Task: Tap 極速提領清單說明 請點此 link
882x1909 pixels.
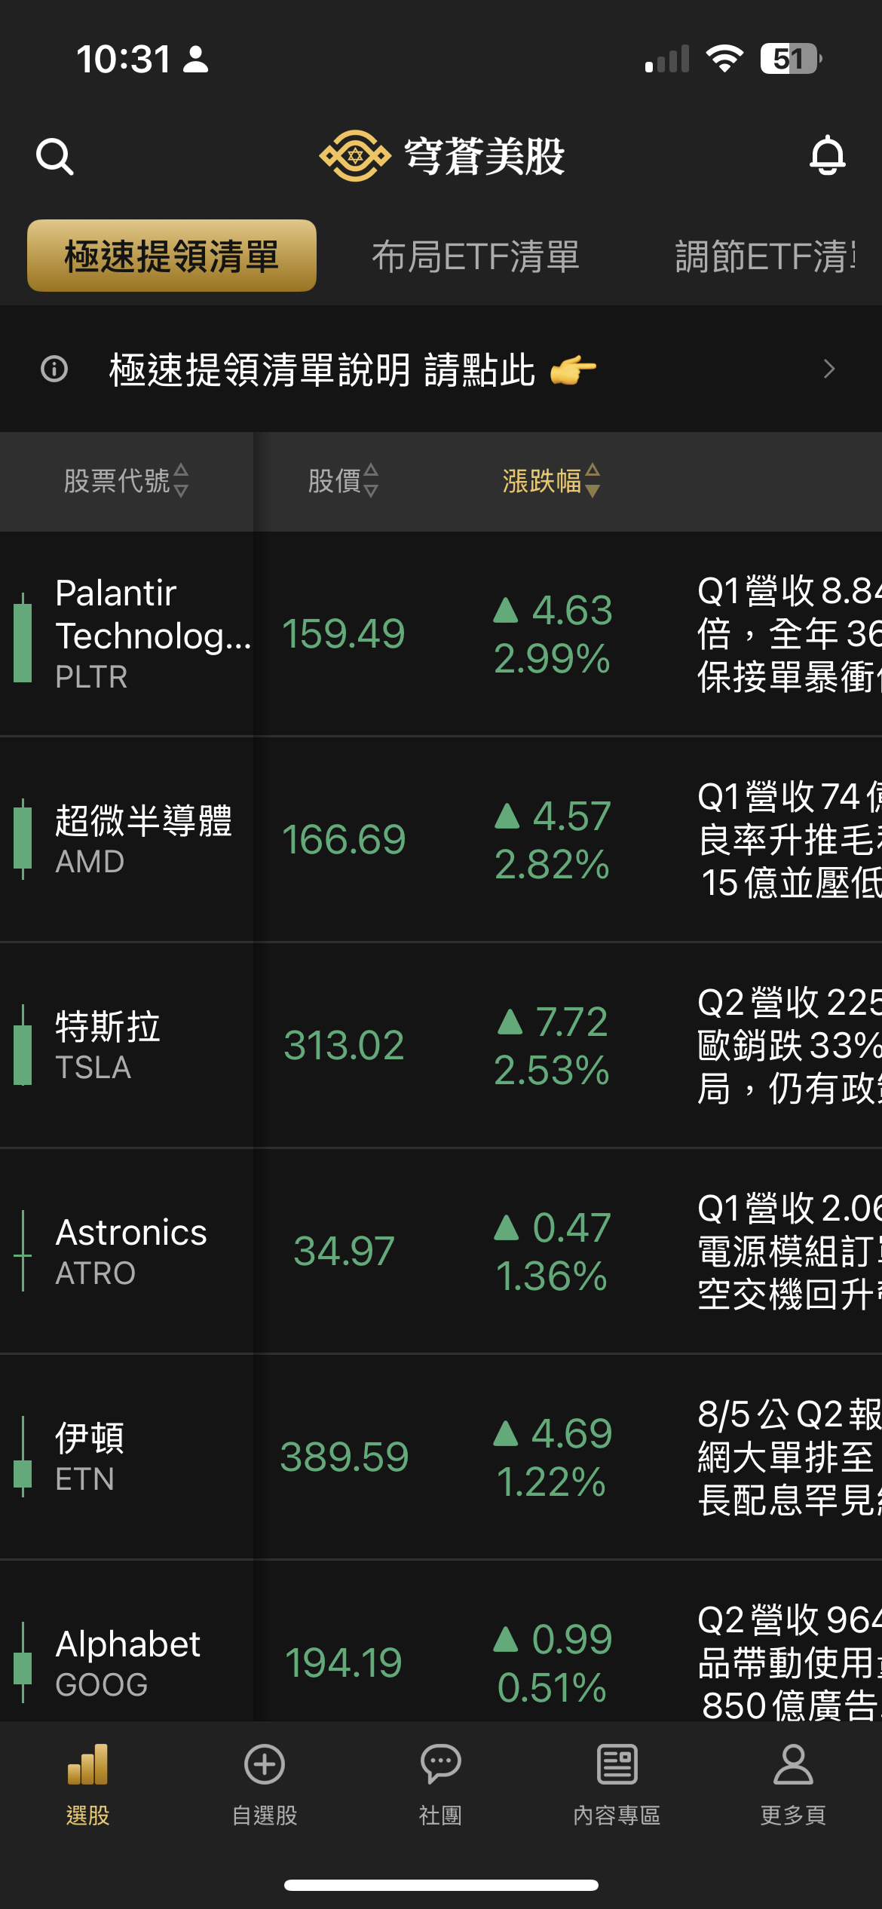Action: (323, 369)
